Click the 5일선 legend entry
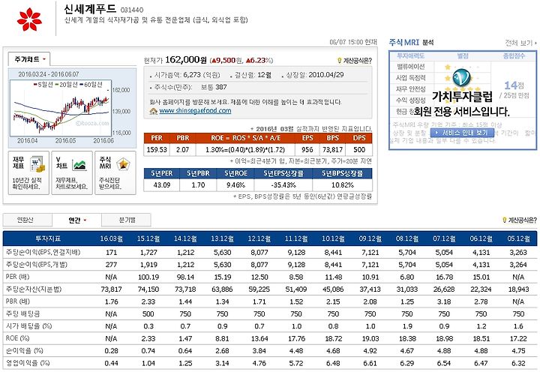The height and width of the screenshot is (372, 540). (x=43, y=85)
